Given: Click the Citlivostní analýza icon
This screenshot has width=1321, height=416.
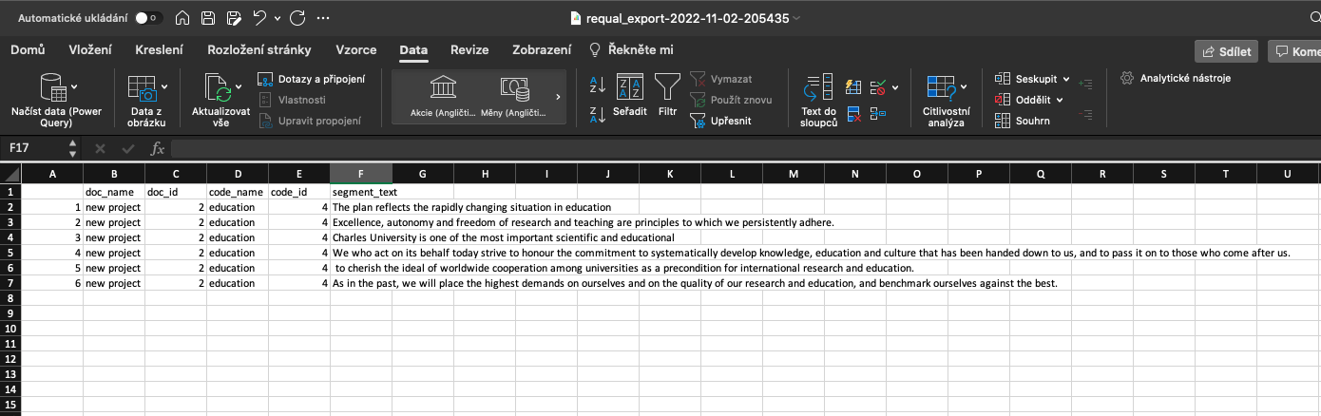Looking at the screenshot, I should point(942,88).
